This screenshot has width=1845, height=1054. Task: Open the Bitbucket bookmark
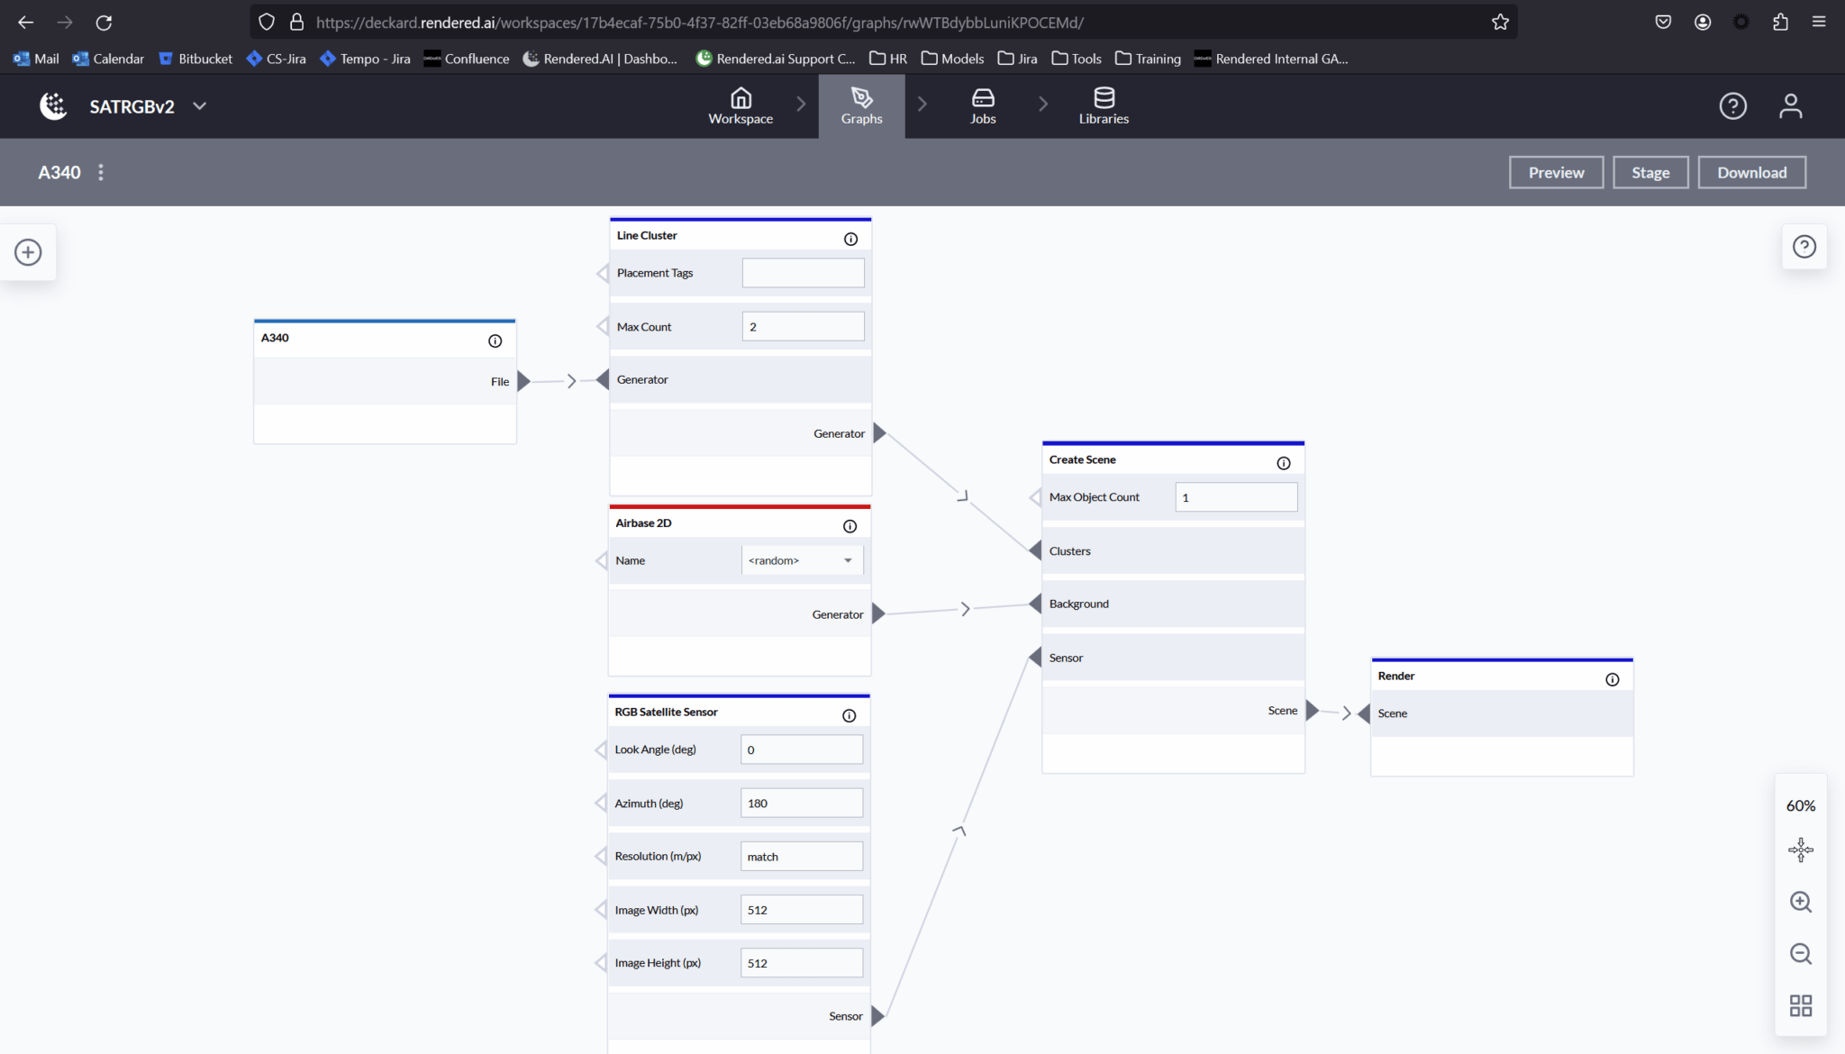195,59
